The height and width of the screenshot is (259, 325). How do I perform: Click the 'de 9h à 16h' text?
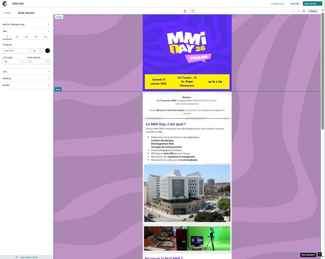pos(215,82)
